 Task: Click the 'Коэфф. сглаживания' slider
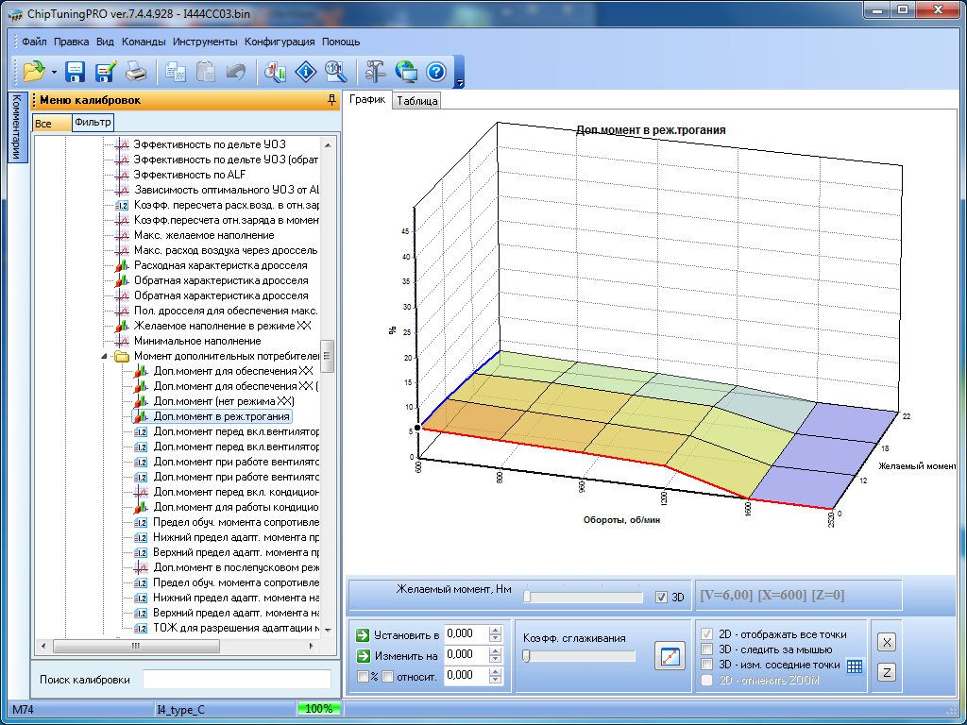579,656
